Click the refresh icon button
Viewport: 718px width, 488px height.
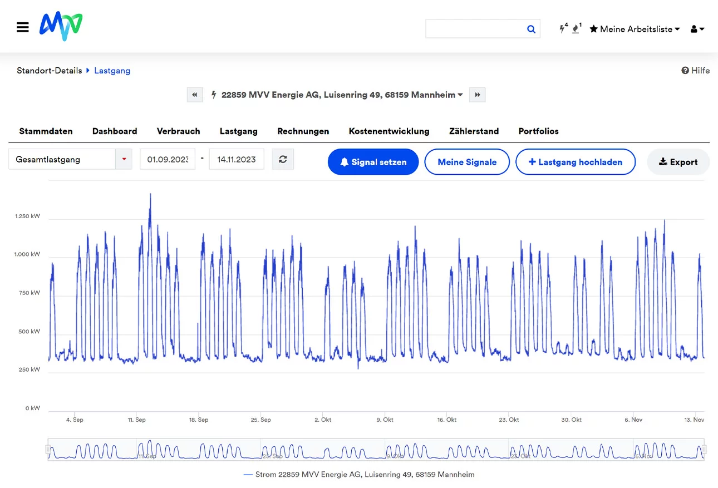coord(283,159)
